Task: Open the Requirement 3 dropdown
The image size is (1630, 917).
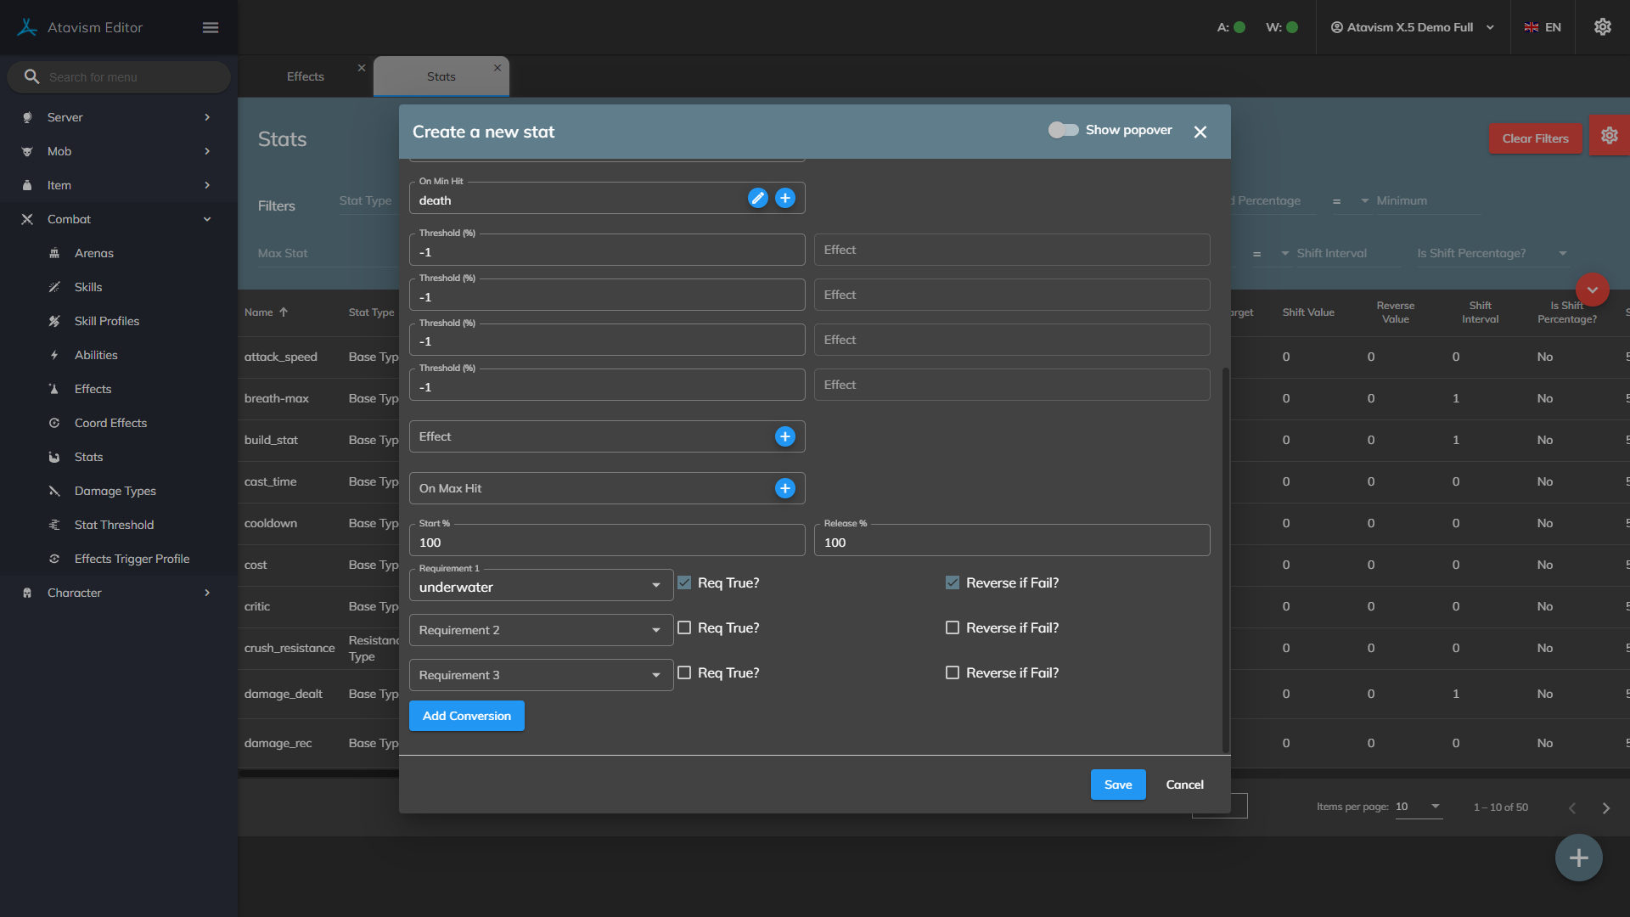Action: coord(541,675)
